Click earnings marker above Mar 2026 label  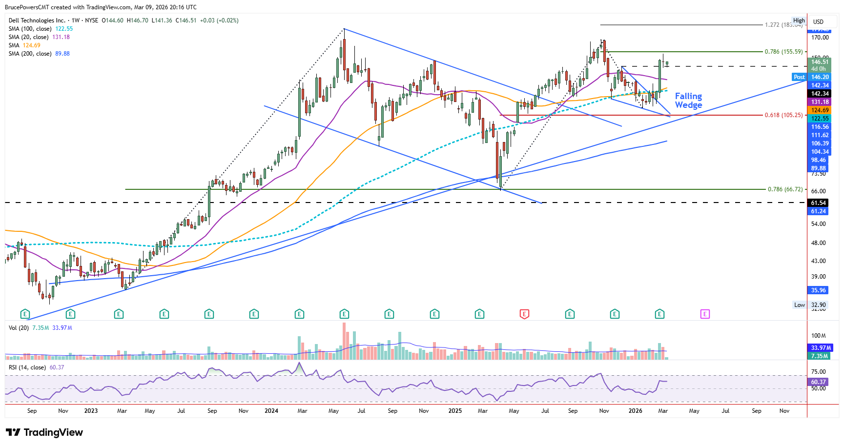(x=659, y=314)
